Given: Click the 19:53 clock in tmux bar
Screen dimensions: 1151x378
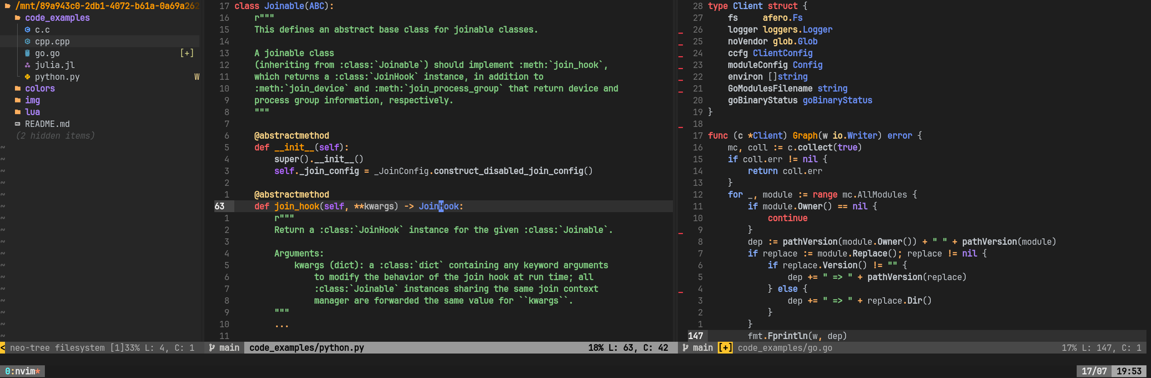Looking at the screenshot, I should click(x=1129, y=371).
